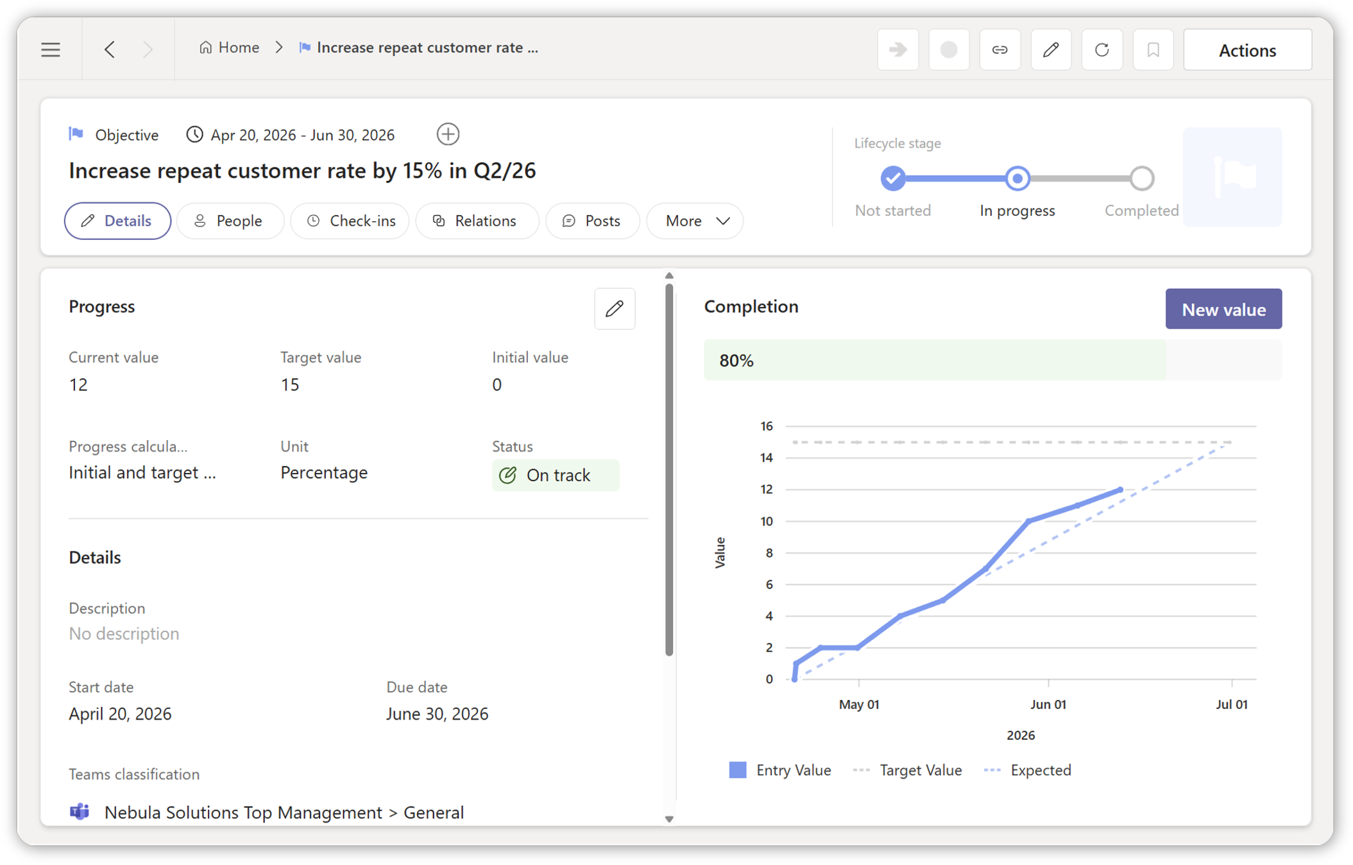
Task: Open the Actions menu
Action: (x=1247, y=50)
